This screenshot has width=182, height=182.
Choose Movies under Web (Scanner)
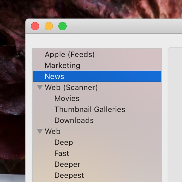(x=67, y=99)
